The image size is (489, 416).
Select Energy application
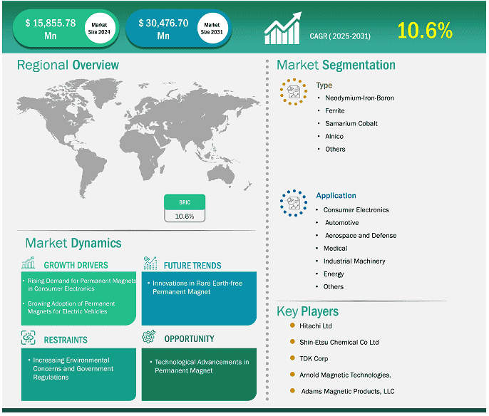point(334,274)
